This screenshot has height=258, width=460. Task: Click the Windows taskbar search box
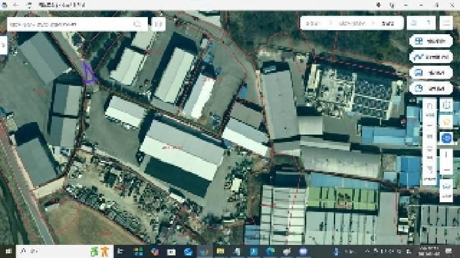(64, 251)
